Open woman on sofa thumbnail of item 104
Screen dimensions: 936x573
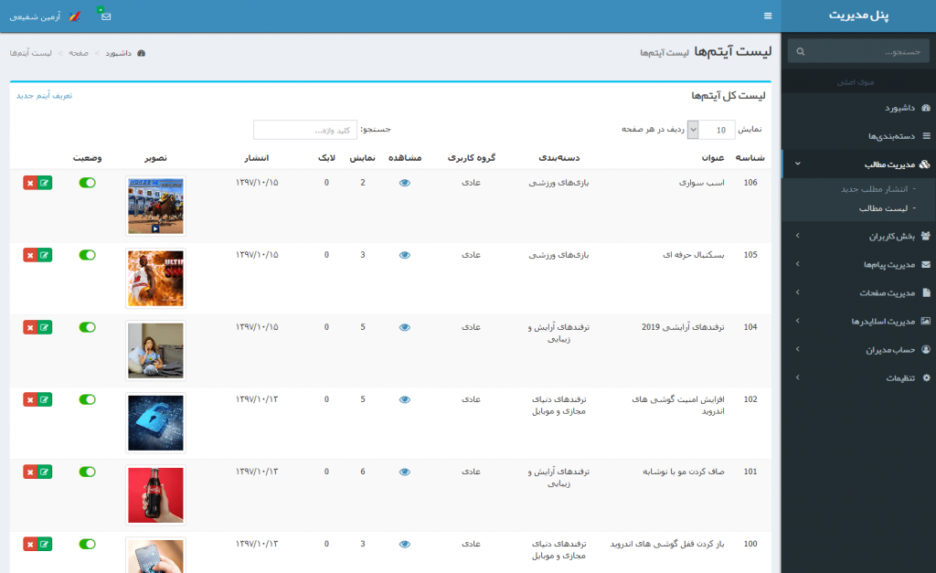[155, 350]
